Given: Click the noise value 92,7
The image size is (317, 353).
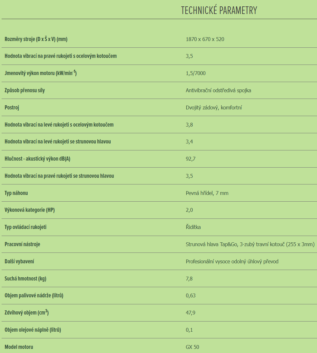Looking at the screenshot, I should pos(190,159).
